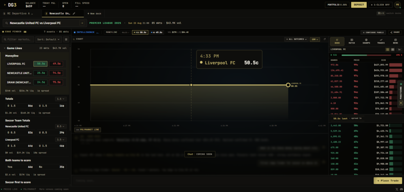The width and height of the screenshot is (404, 192).
Task: Open the list view options beside Sort
Action: 66,39
